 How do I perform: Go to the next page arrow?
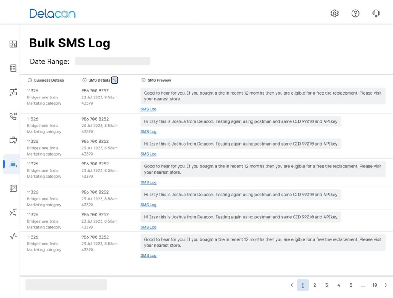[x=386, y=285]
